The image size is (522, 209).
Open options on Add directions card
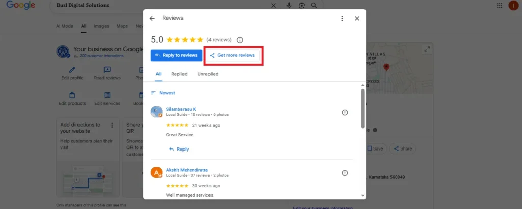point(112,125)
